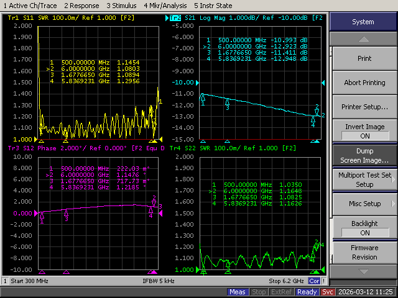Expand the Misc Setup submenu

[x=364, y=204]
